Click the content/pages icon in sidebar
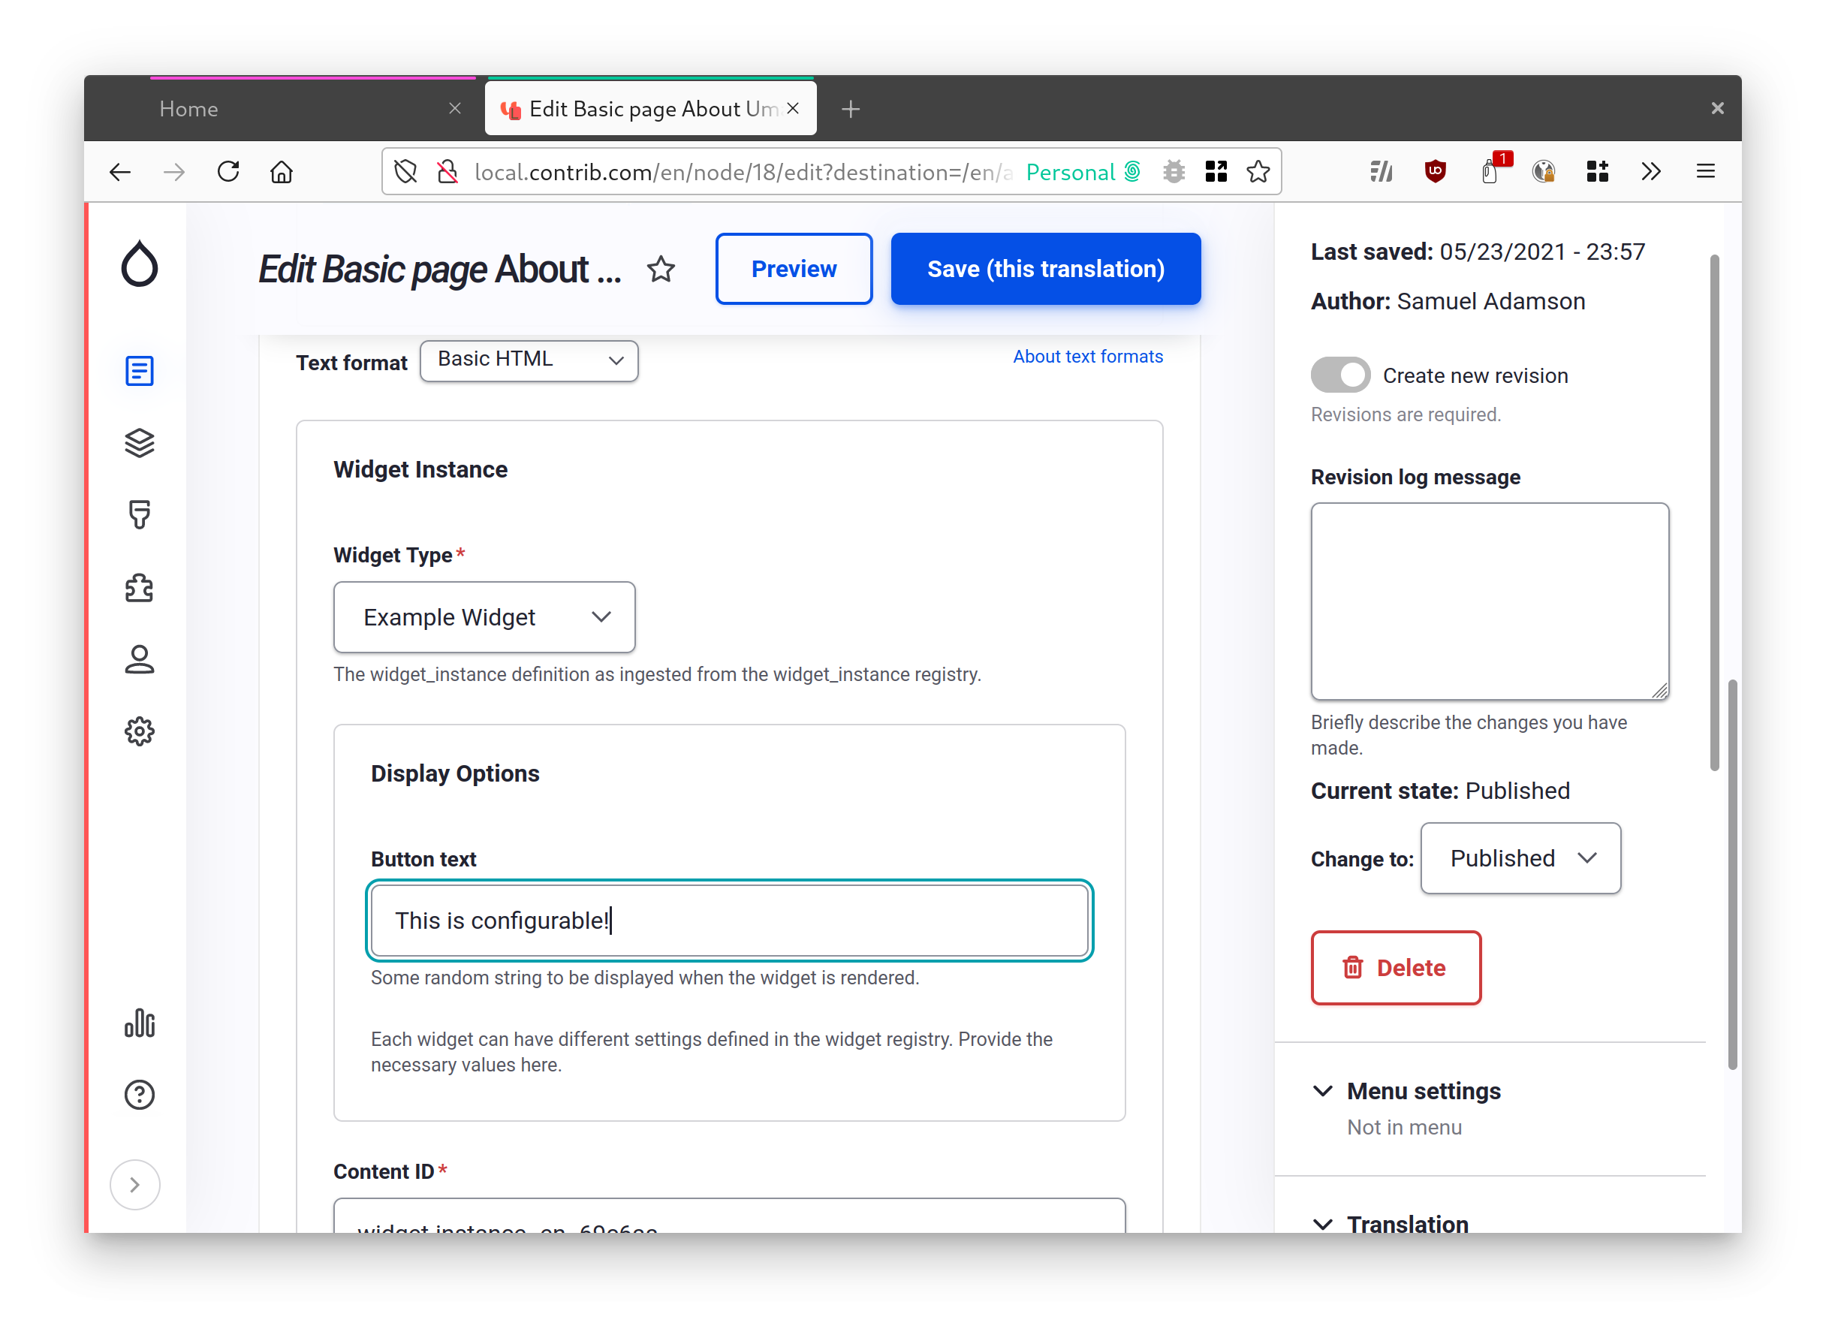Screen dimensions: 1826x1326 (137, 370)
